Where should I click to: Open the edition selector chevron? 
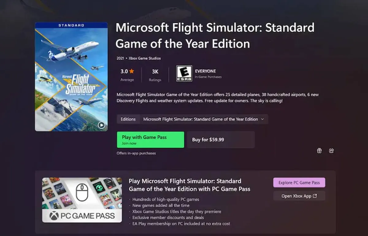[263, 119]
